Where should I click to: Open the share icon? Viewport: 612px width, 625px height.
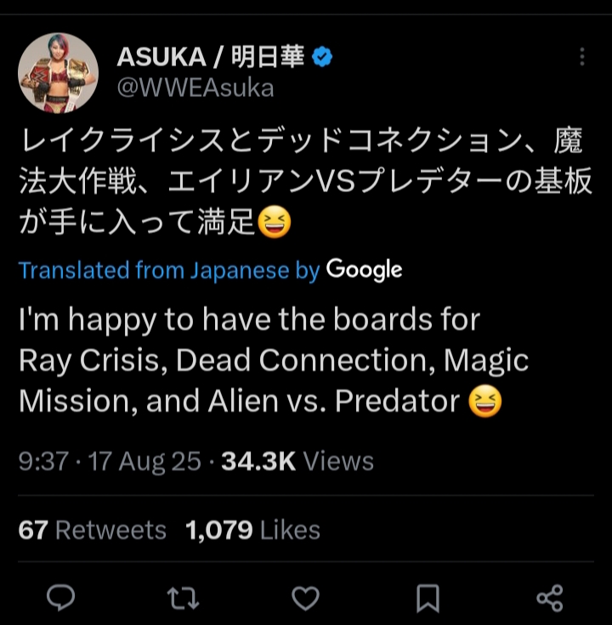click(550, 598)
